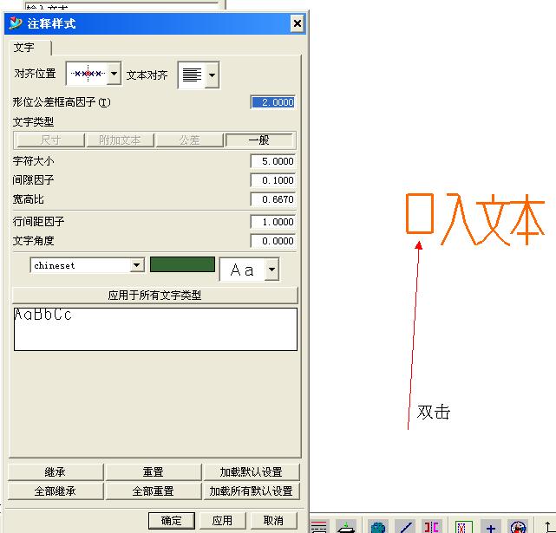This screenshot has height=533, width=556.
Task: Expand the chineset font dropdown
Action: 136,265
